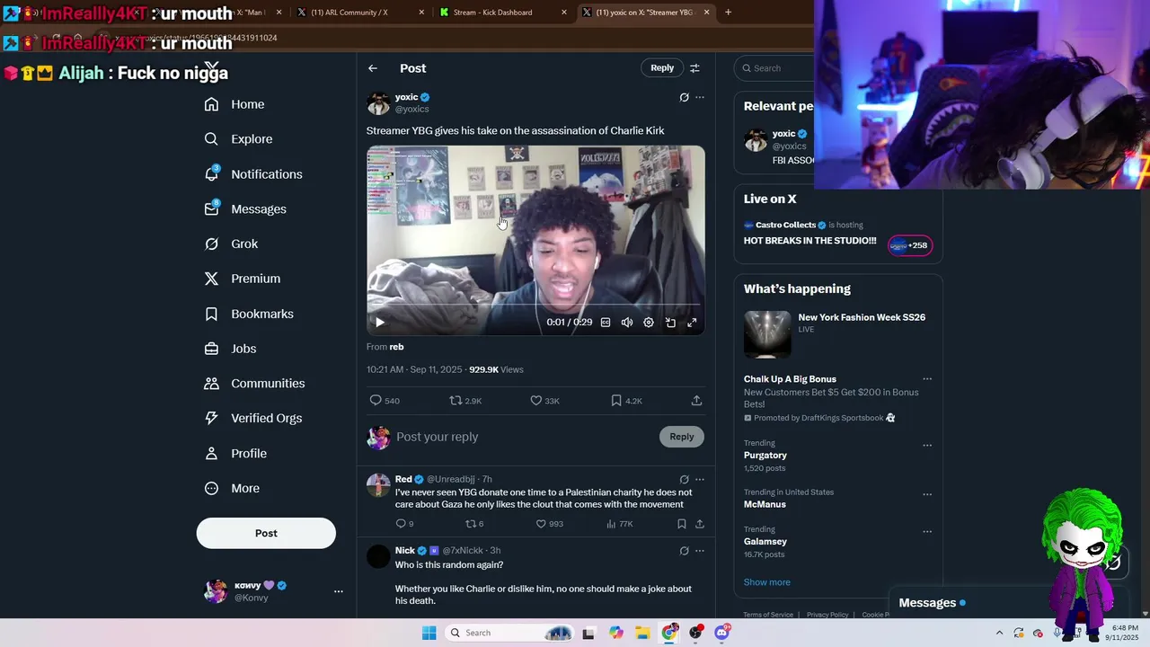
Task: Switch to Stream - Kick Dashboard tab
Action: [x=503, y=13]
